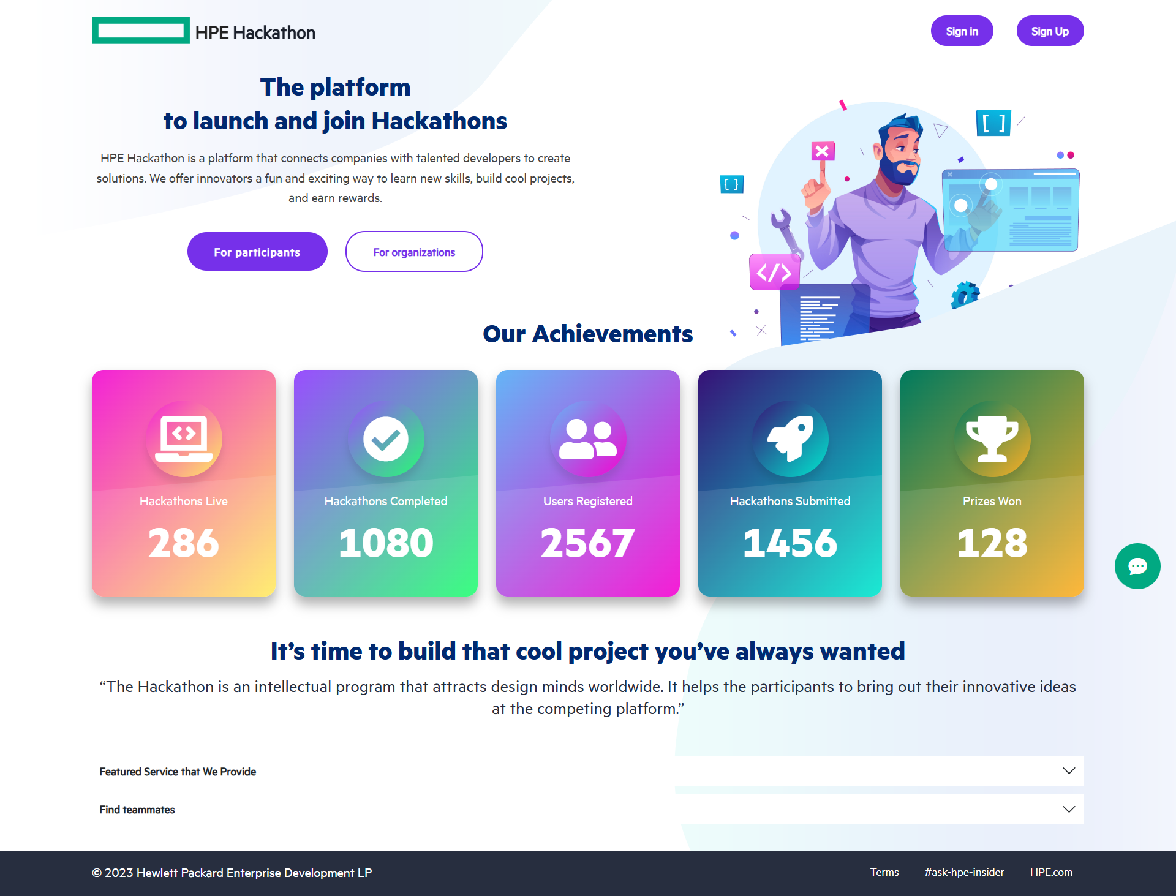
Task: Click the 1456 Hackathons Submitted count
Action: point(790,543)
